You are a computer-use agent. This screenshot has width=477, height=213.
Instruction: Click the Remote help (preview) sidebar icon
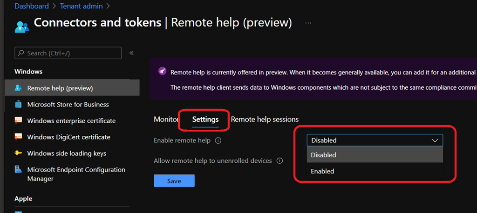point(18,88)
